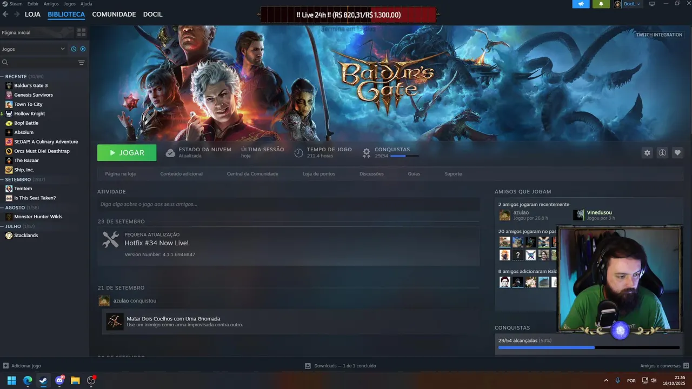The width and height of the screenshot is (692, 389).
Task: Open advanced library filter options
Action: click(x=82, y=63)
